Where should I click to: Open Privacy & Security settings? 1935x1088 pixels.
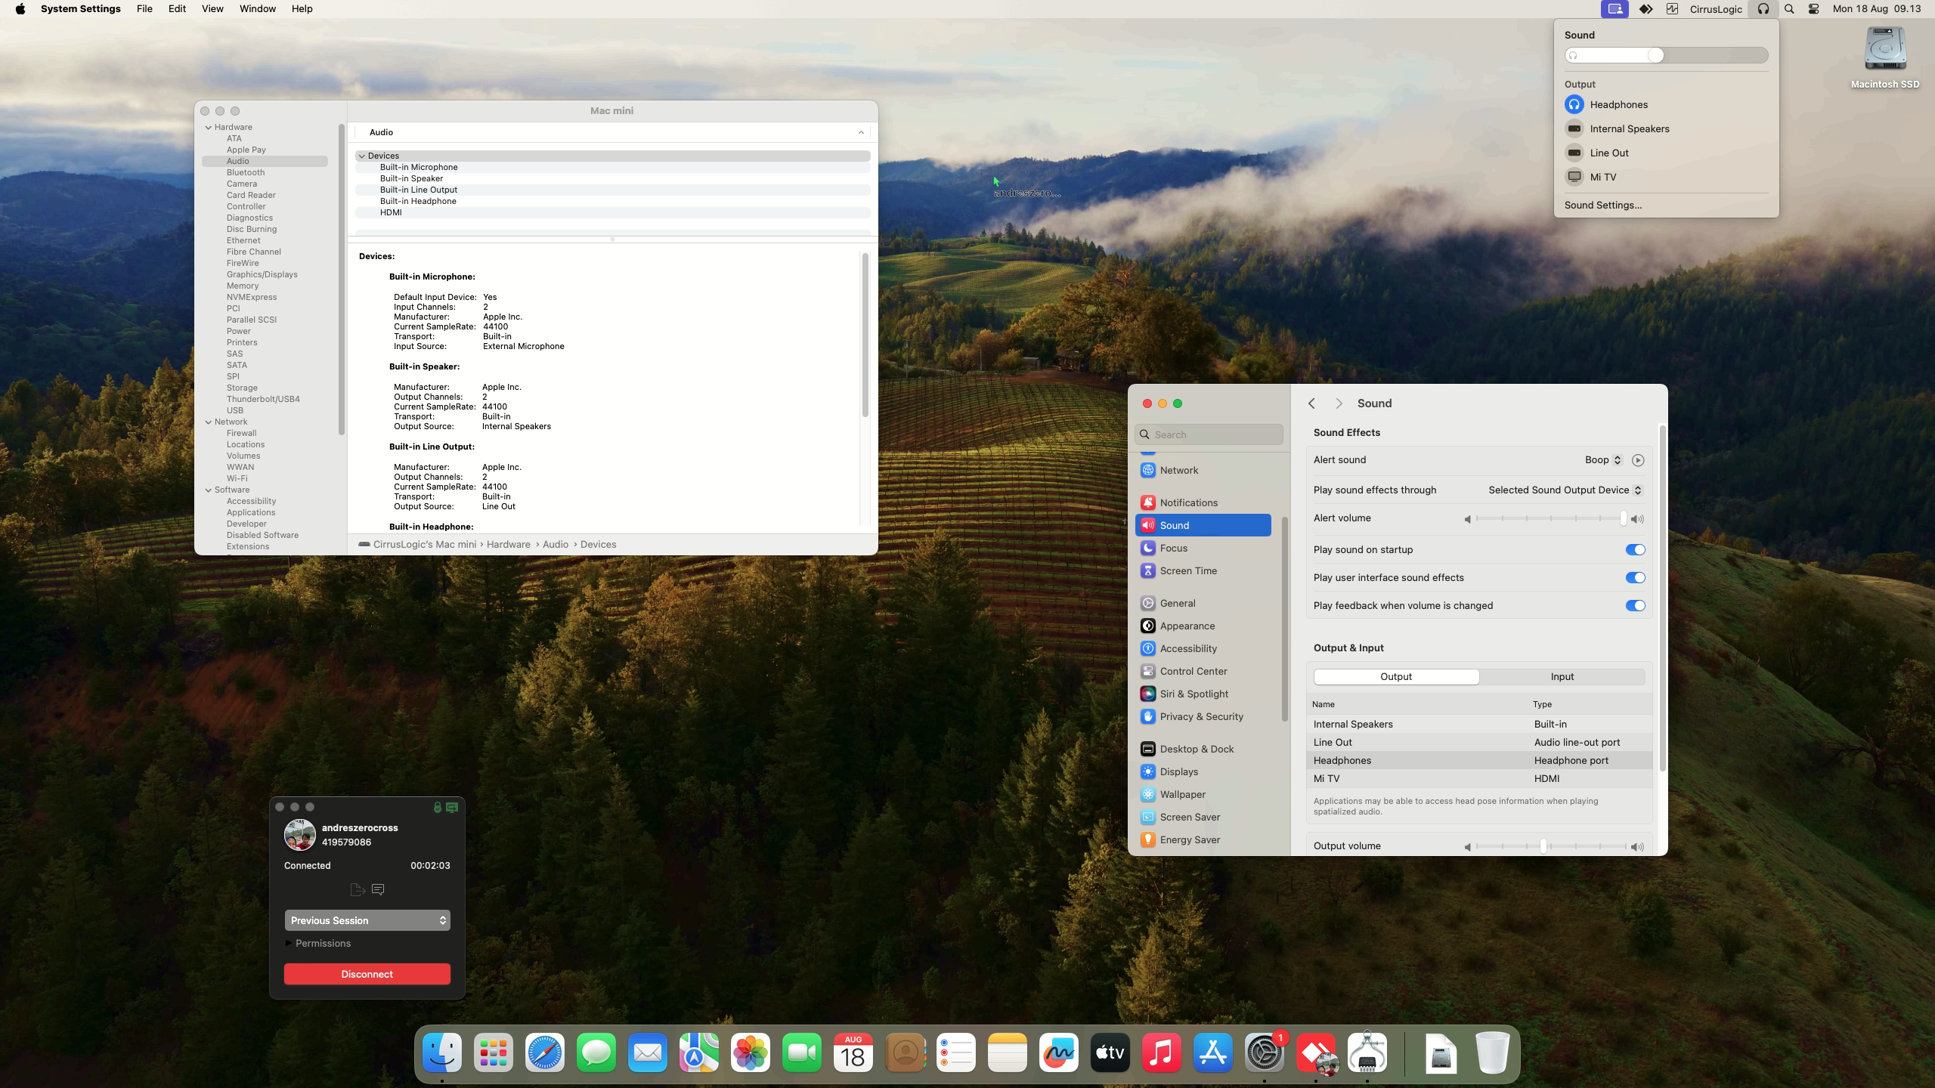point(1201,716)
